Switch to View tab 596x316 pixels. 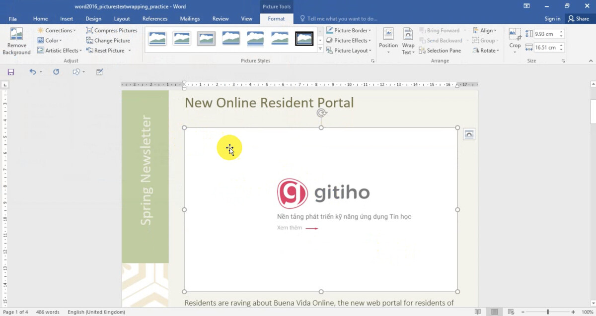point(246,19)
